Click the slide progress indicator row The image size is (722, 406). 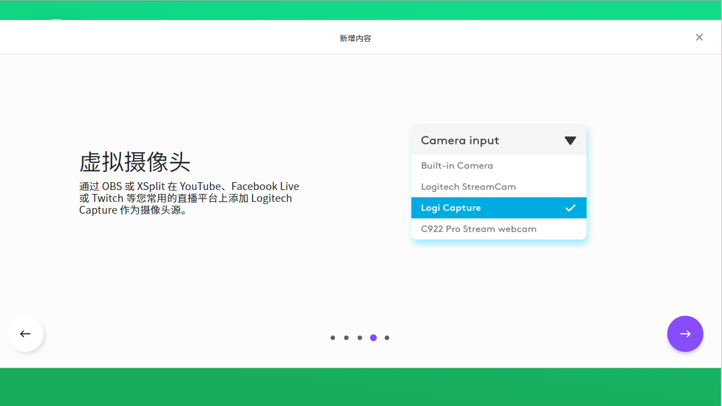click(x=360, y=338)
